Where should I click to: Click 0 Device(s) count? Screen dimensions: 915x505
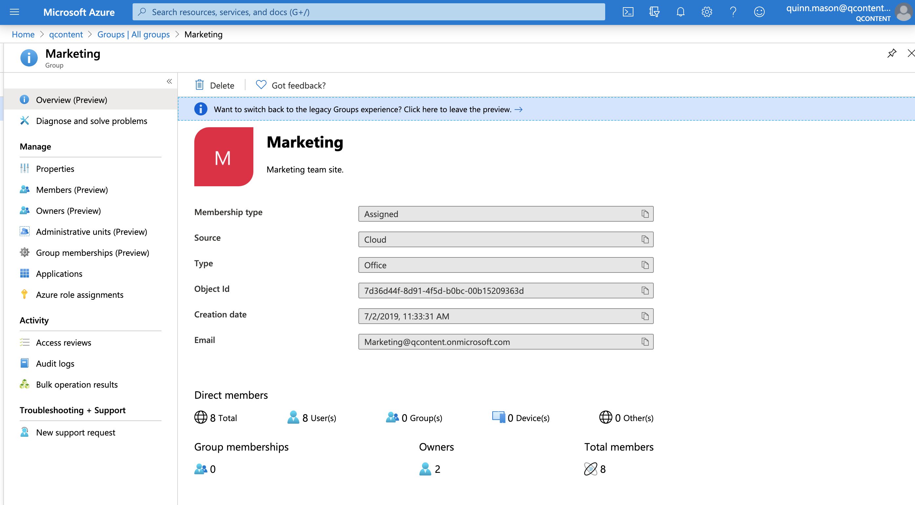pyautogui.click(x=521, y=418)
